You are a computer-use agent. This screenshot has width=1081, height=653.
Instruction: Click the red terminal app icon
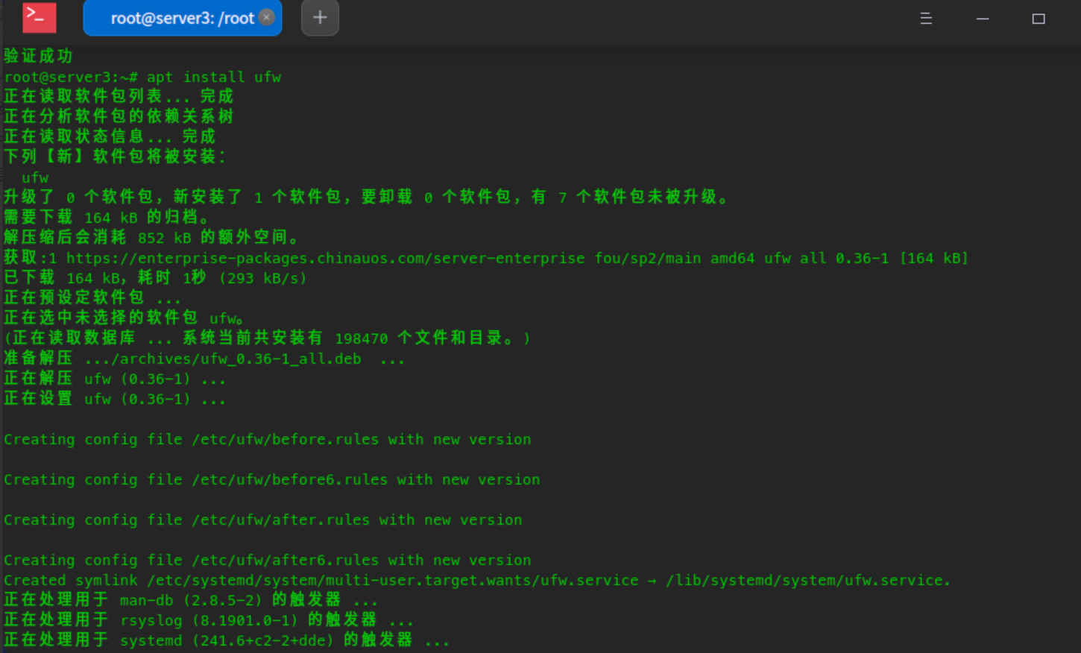pos(39,17)
